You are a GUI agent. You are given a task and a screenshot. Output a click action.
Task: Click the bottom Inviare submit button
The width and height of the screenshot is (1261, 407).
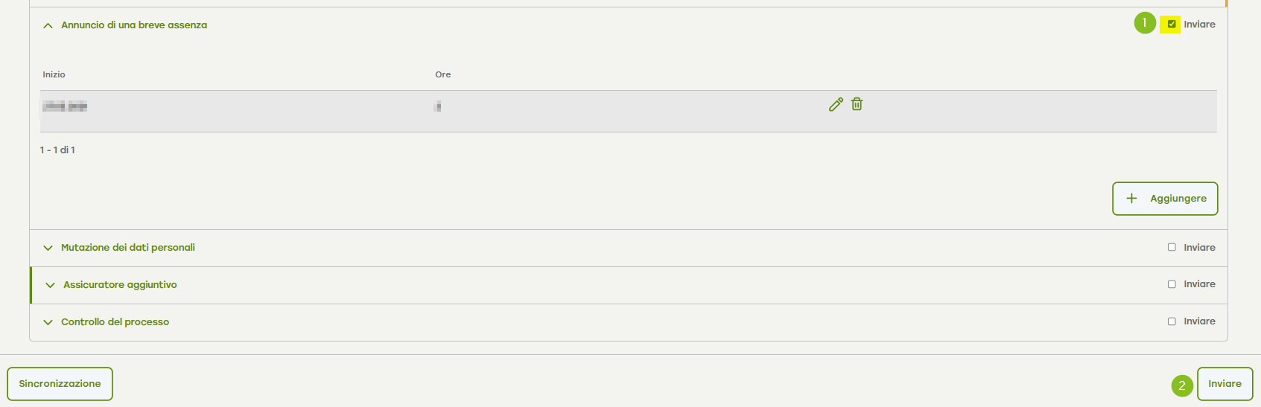pyautogui.click(x=1225, y=384)
